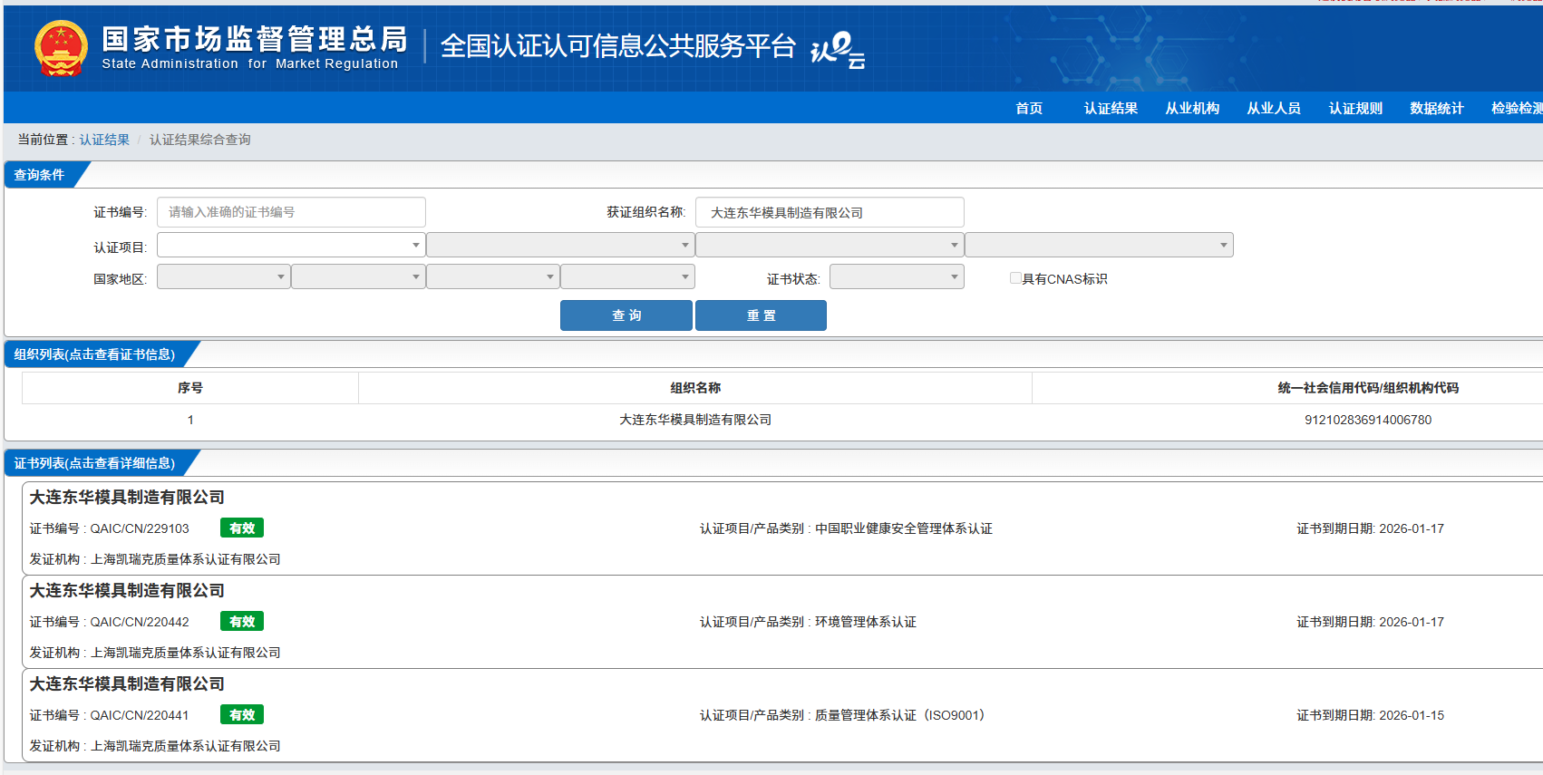This screenshot has width=1543, height=775.
Task: Open the first 国家地区 dropdown
Action: (223, 277)
